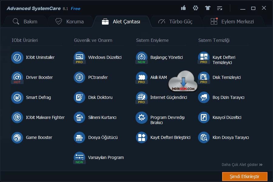
Task: Open the PCtransfer tool icon
Action: [79, 78]
